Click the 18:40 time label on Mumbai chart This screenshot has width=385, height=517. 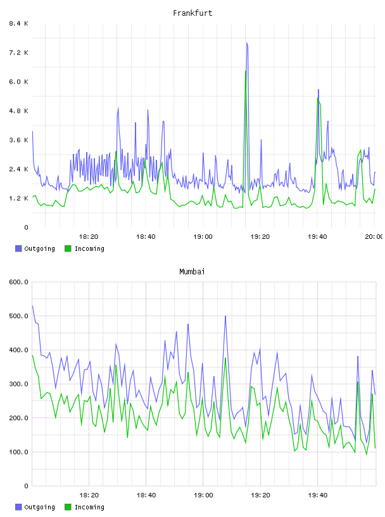pyautogui.click(x=146, y=495)
